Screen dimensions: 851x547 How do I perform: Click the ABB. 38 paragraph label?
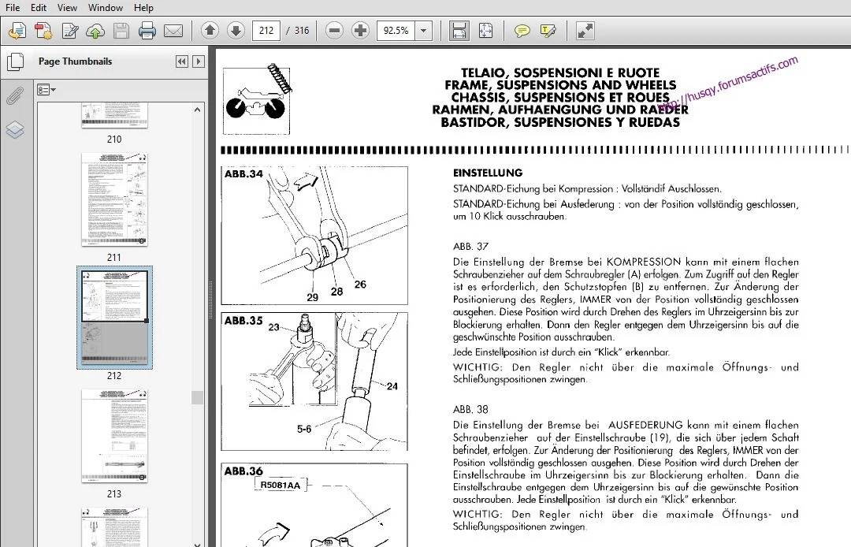click(470, 409)
